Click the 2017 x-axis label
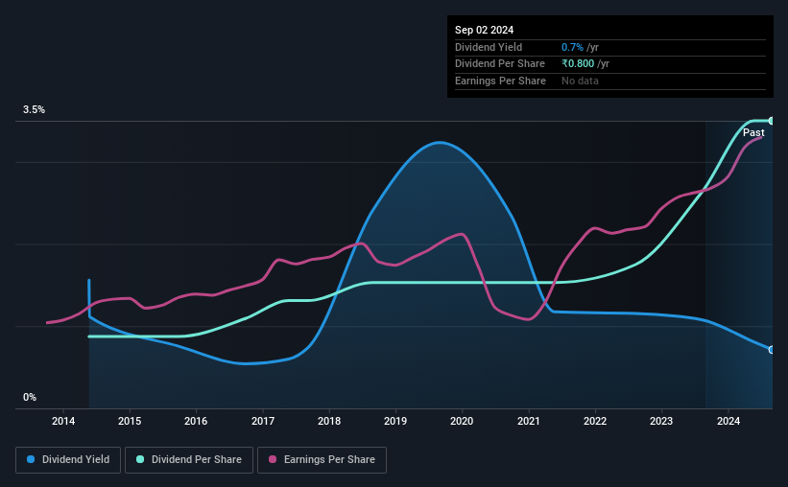The image size is (788, 487). coord(263,421)
